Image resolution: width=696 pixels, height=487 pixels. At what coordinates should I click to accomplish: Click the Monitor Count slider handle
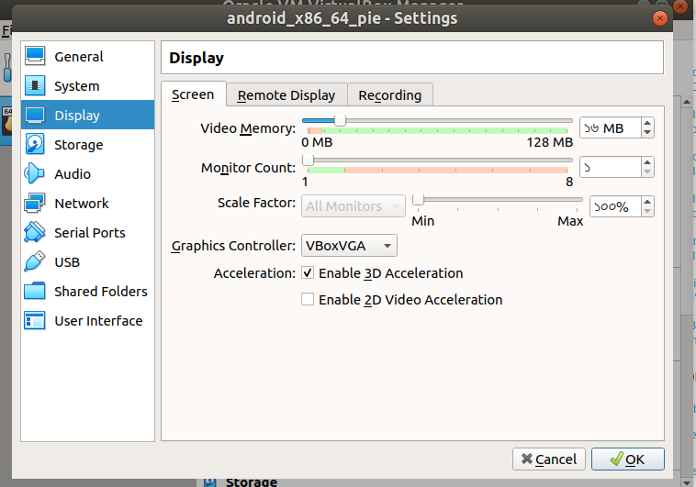[x=308, y=160]
